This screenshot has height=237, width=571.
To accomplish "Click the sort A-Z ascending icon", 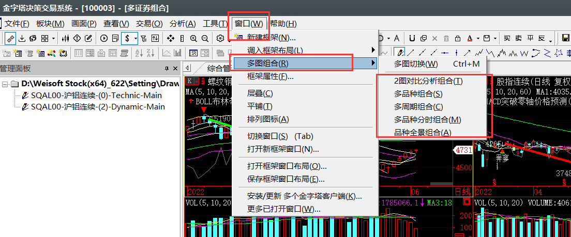I will coord(139,53).
